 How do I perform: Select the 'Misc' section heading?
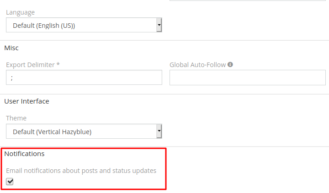[x=11, y=47]
